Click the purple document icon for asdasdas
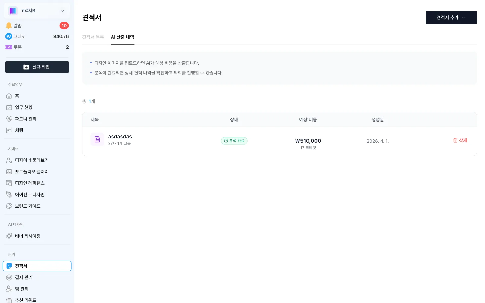485x303 pixels. click(x=97, y=139)
